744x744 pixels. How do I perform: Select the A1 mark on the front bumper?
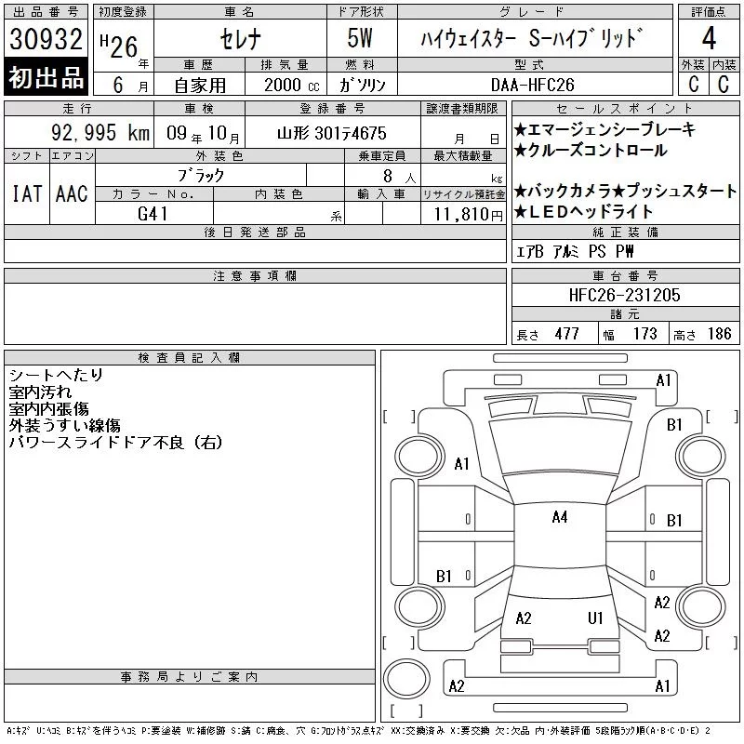click(663, 380)
